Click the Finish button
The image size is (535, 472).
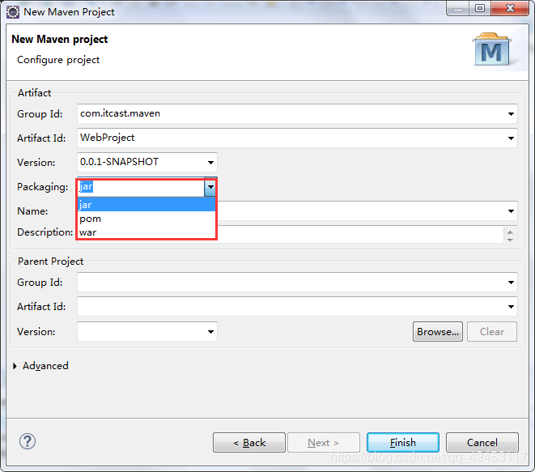(x=402, y=443)
